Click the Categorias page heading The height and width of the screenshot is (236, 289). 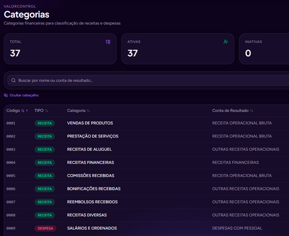click(x=27, y=15)
